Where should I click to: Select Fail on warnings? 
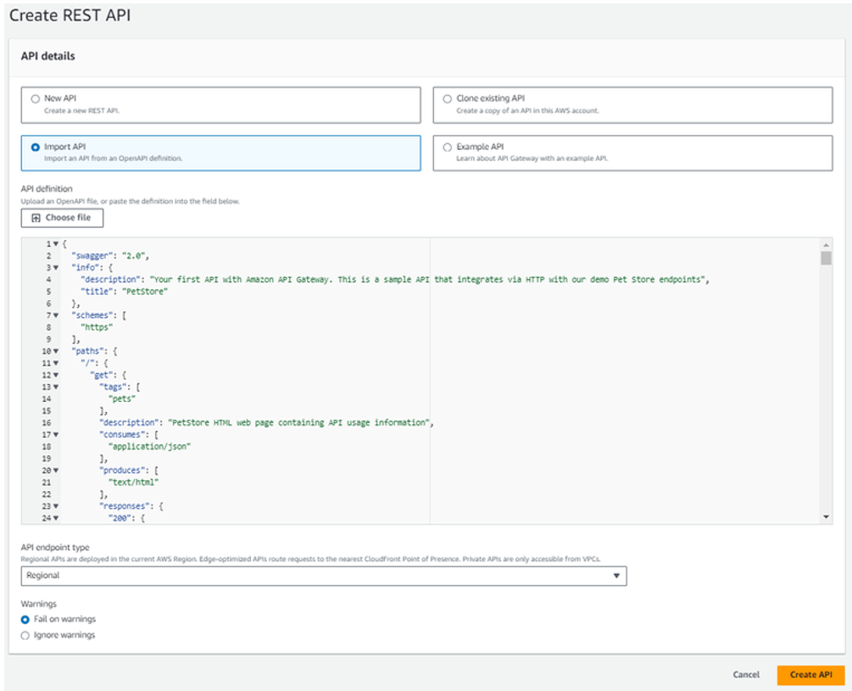(x=25, y=619)
